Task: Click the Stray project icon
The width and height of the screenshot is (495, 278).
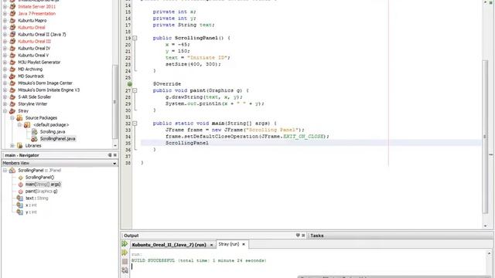Action: coord(12,110)
